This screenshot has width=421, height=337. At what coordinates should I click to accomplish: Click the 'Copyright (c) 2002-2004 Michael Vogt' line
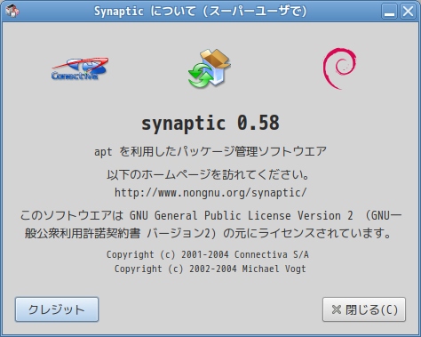coord(210,269)
